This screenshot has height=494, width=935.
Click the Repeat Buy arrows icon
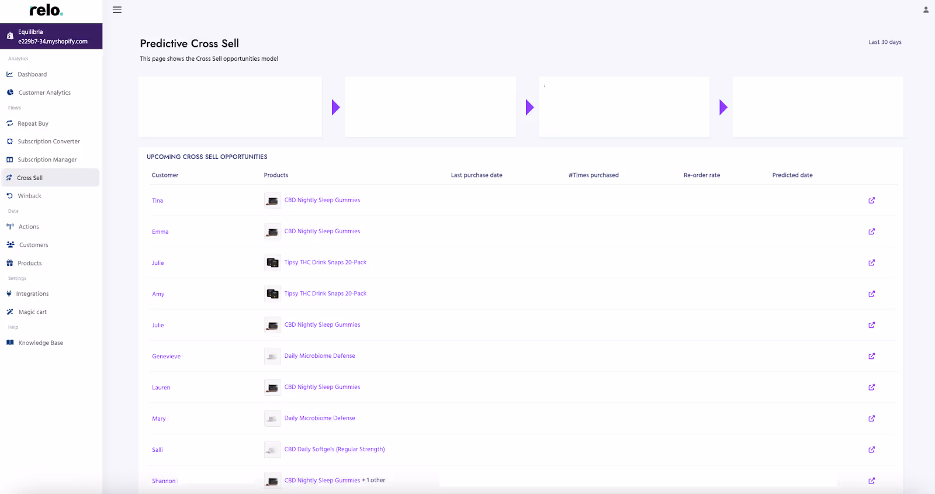(10, 123)
